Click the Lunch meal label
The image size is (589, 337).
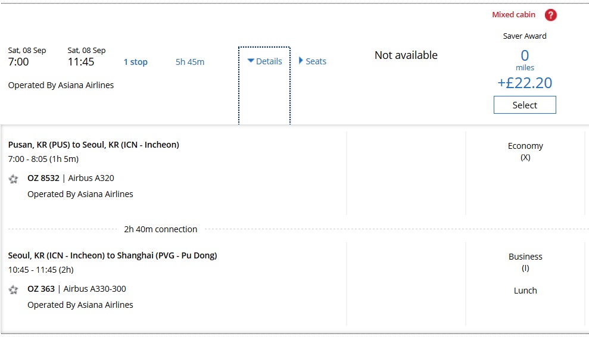pyautogui.click(x=525, y=291)
